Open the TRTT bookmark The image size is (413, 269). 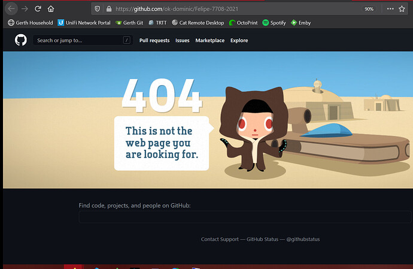coord(157,23)
